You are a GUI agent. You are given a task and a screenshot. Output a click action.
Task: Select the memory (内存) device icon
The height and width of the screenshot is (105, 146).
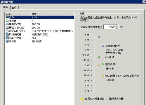point(7,17)
